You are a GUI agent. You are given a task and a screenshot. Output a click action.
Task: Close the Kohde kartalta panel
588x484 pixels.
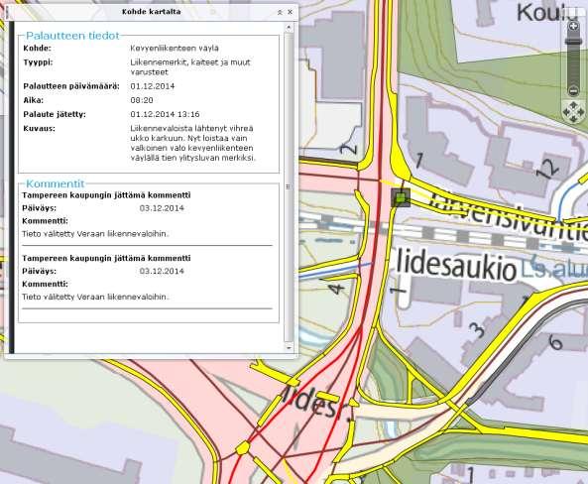[x=290, y=12]
